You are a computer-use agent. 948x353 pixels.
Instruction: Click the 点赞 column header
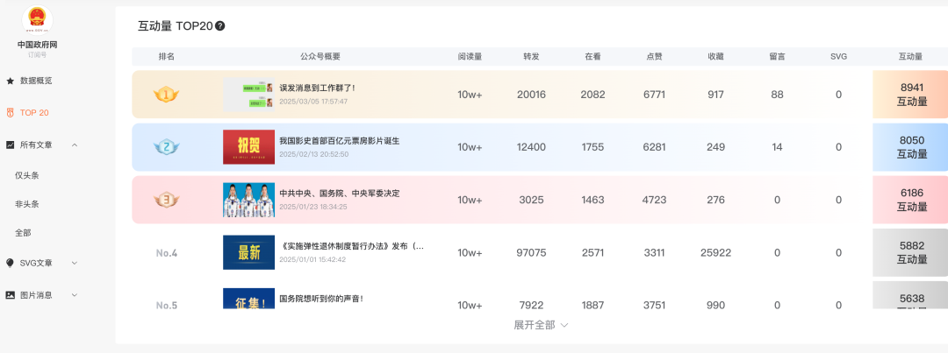[x=654, y=56]
